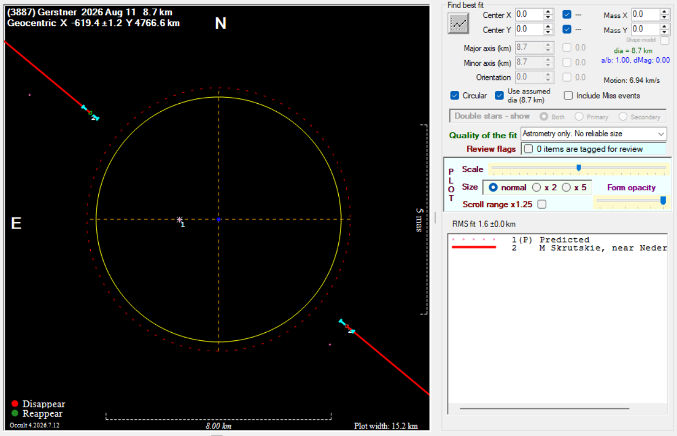Click the 'Review flags' label

click(491, 149)
